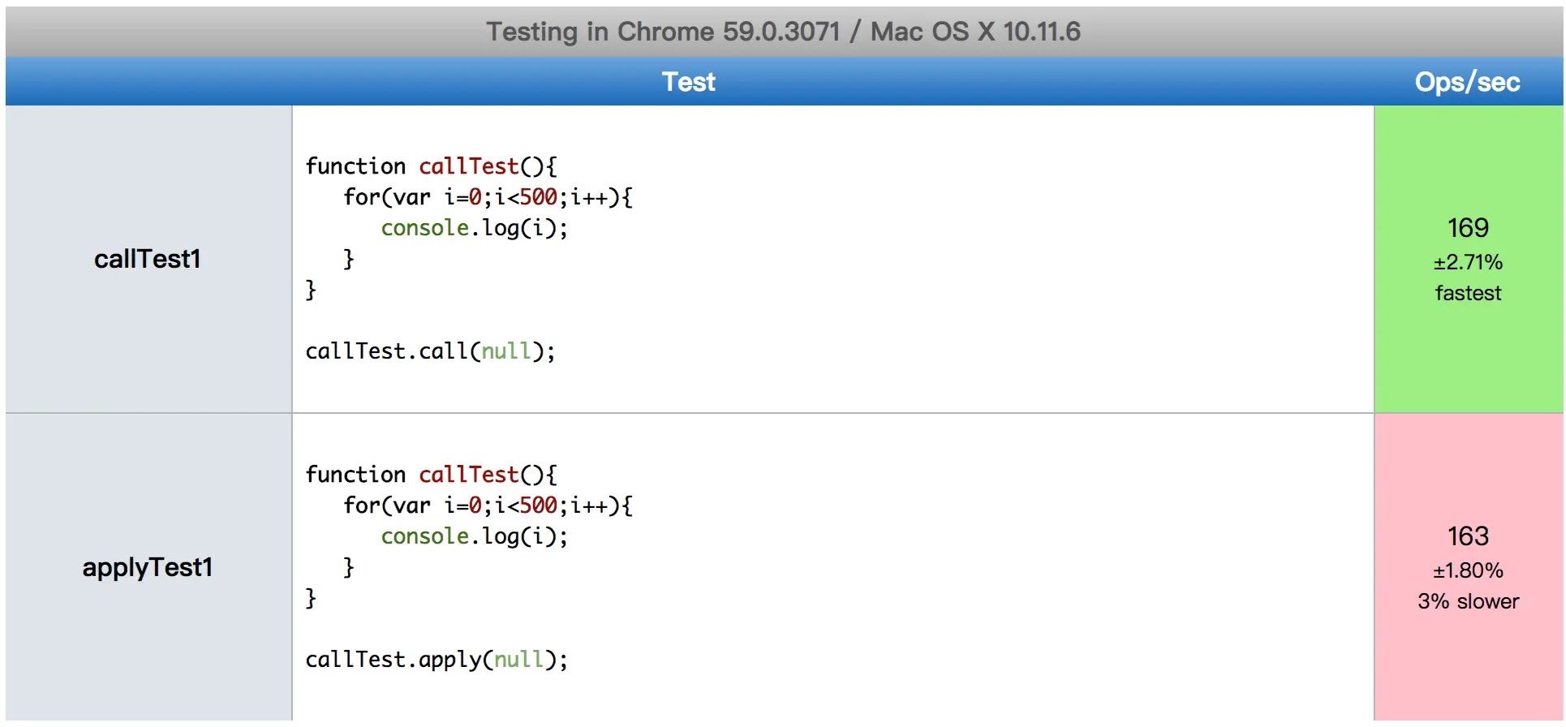Image resolution: width=1566 pixels, height=727 pixels.
Task: Click the "Chrome 59.0.3071" text in title
Action: (728, 32)
